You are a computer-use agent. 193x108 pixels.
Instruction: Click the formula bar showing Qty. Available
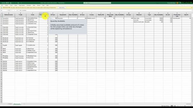coord(105,10)
